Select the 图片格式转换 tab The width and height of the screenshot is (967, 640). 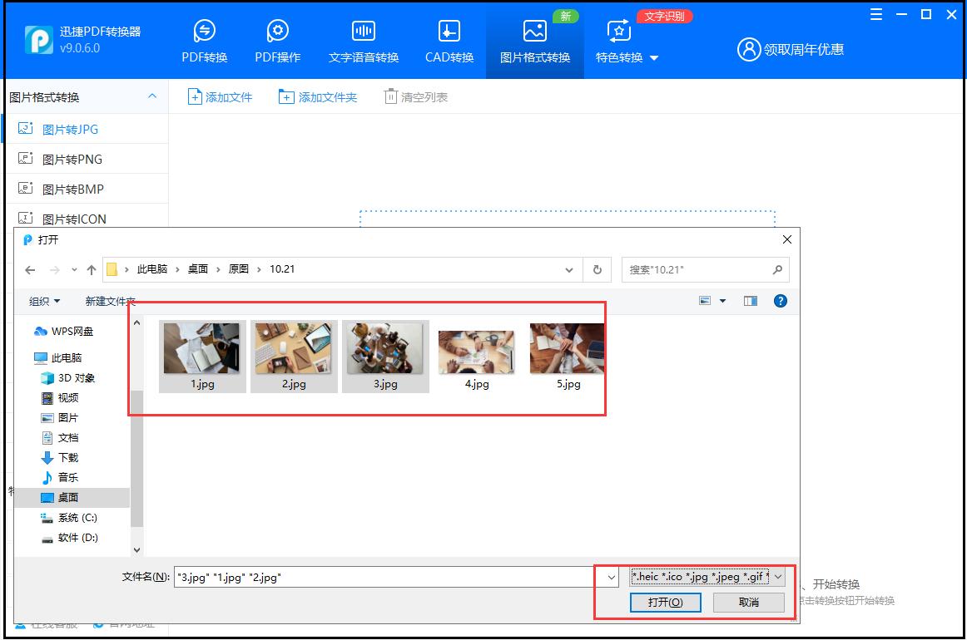click(x=535, y=42)
